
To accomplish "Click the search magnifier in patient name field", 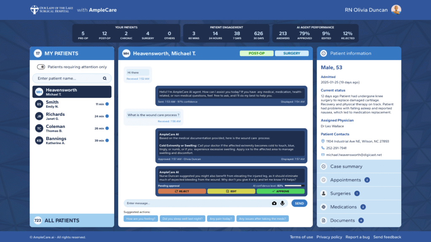I will click(x=105, y=78).
